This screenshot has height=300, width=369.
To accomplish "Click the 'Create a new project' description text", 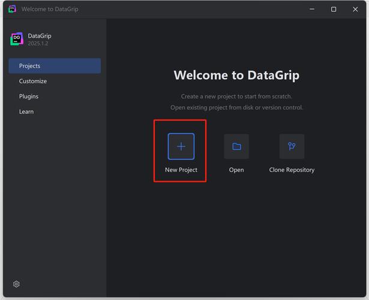I will (236, 96).
